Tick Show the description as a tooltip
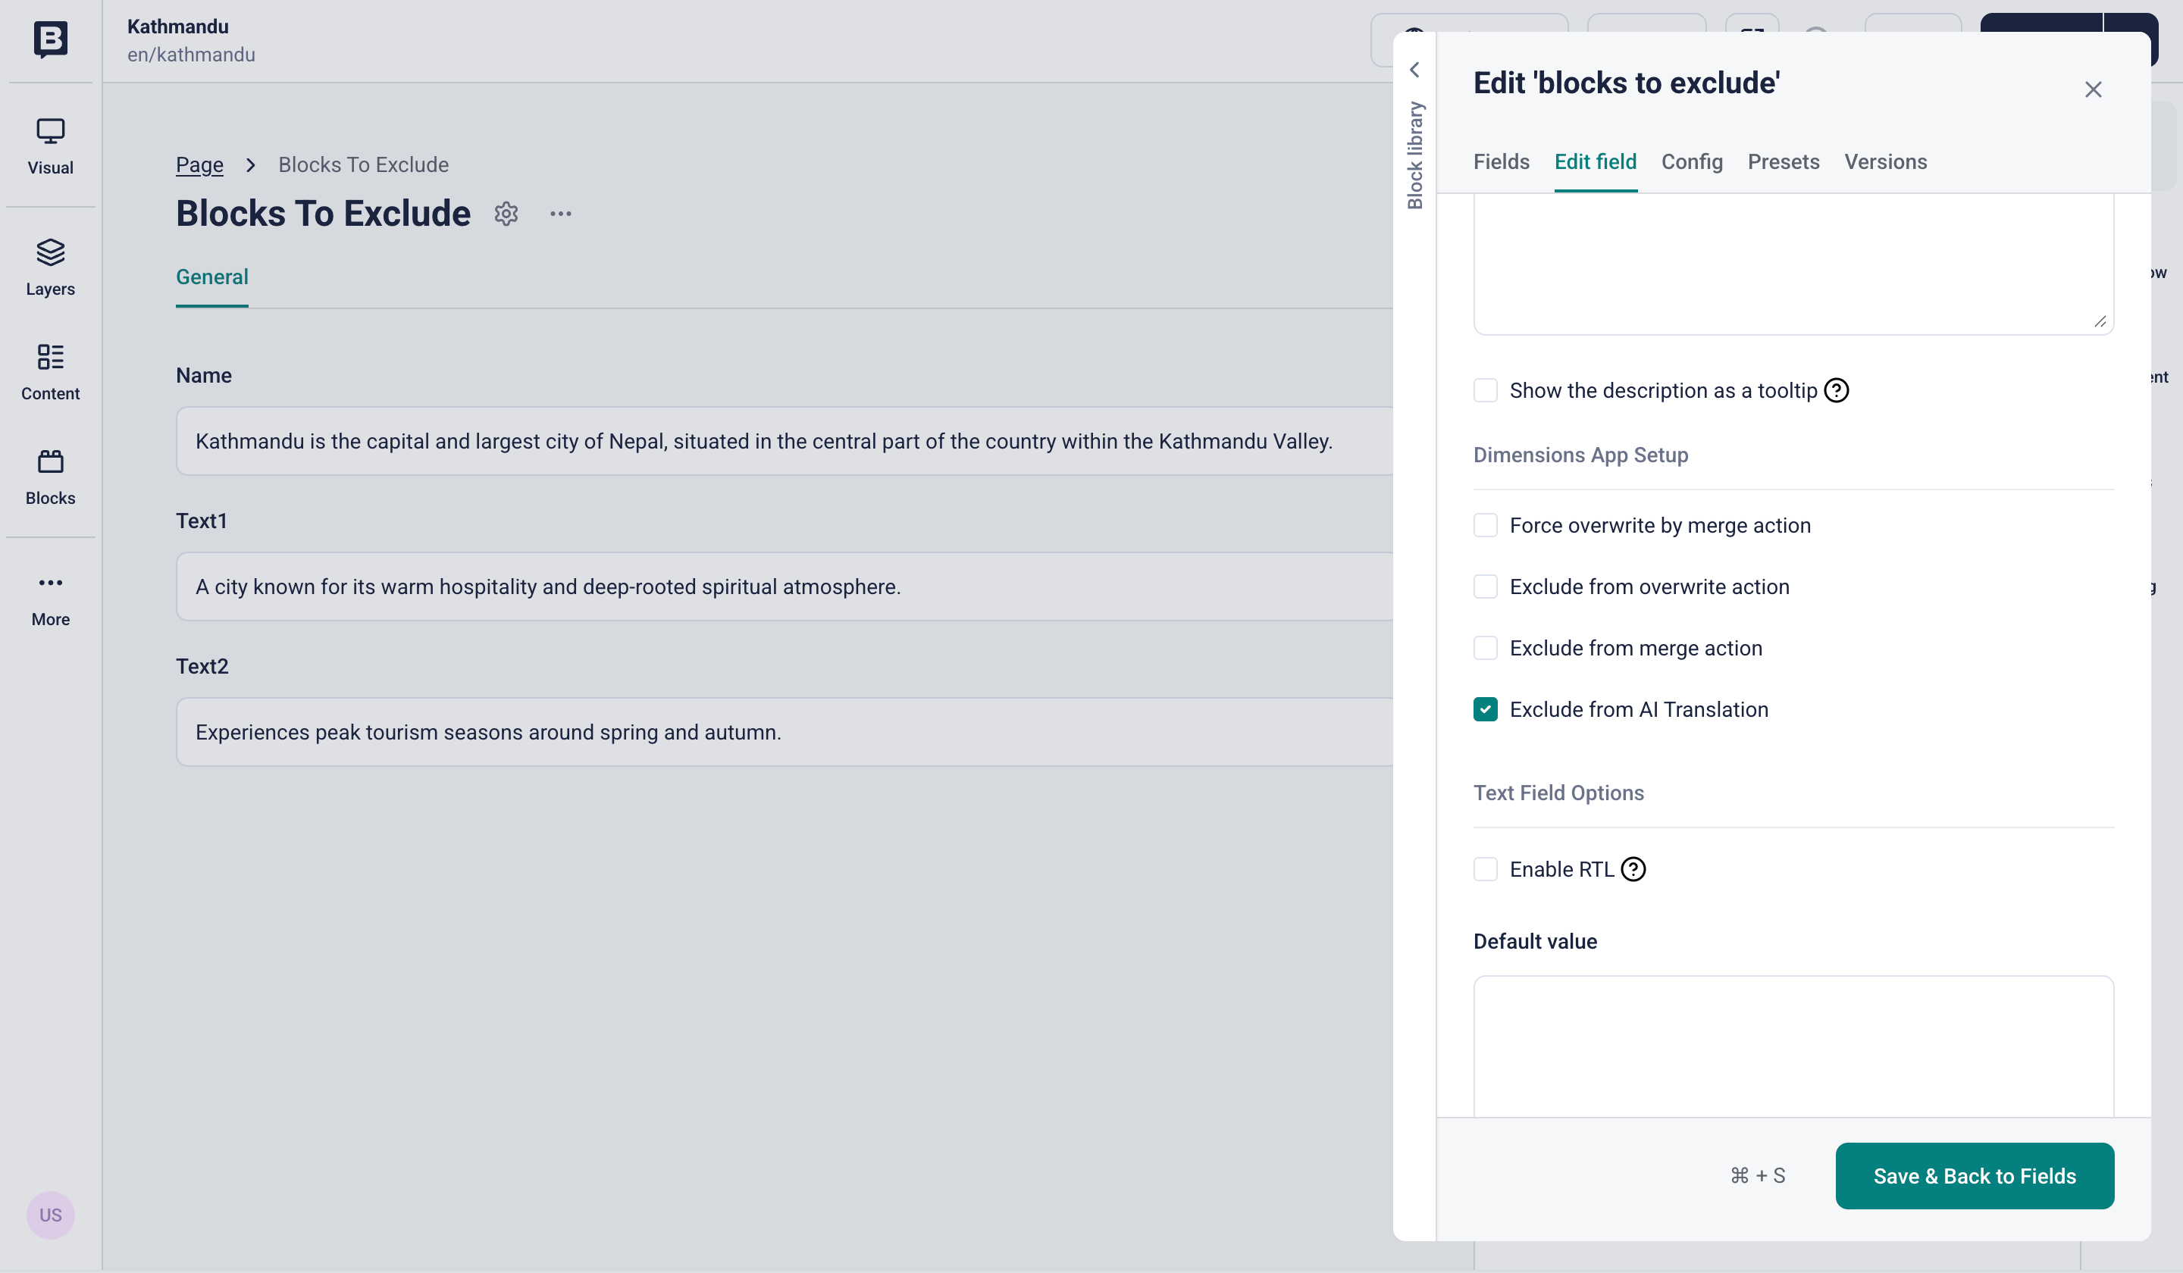 (x=1485, y=390)
